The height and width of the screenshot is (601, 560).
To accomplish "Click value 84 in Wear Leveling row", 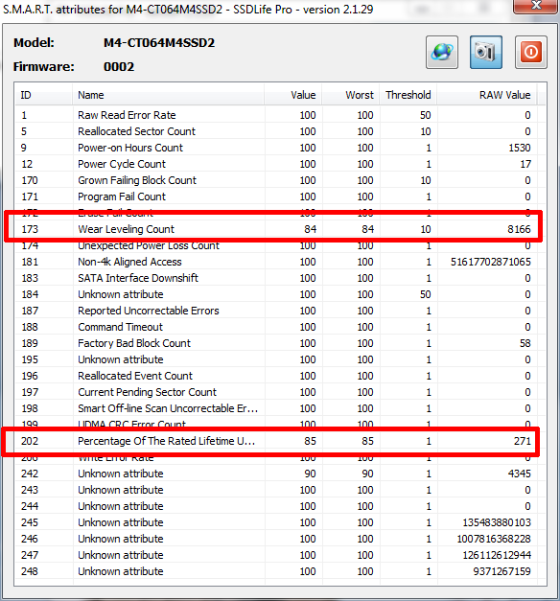I will click(x=311, y=229).
